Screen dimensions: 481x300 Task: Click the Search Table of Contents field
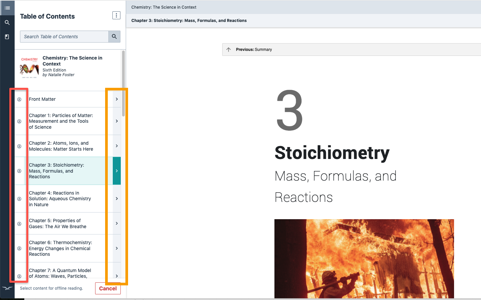64,37
